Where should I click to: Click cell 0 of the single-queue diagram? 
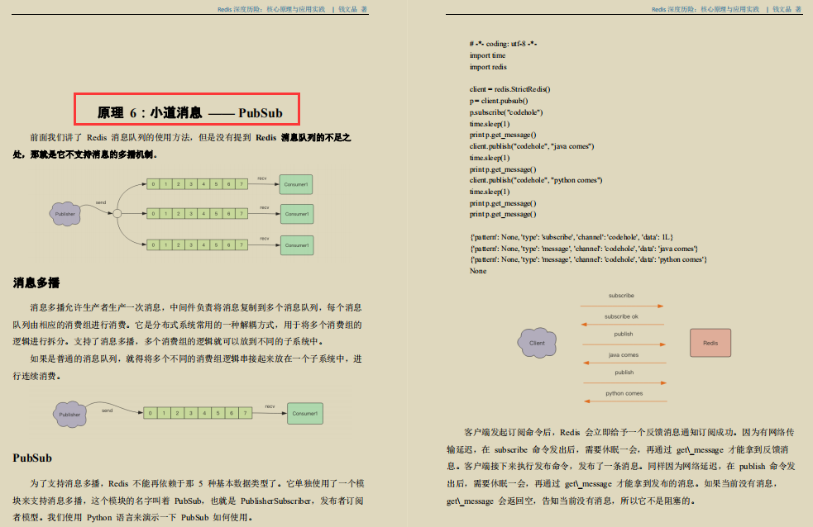[150, 413]
